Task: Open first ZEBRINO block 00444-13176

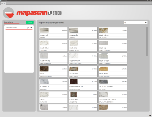Action: point(54,33)
